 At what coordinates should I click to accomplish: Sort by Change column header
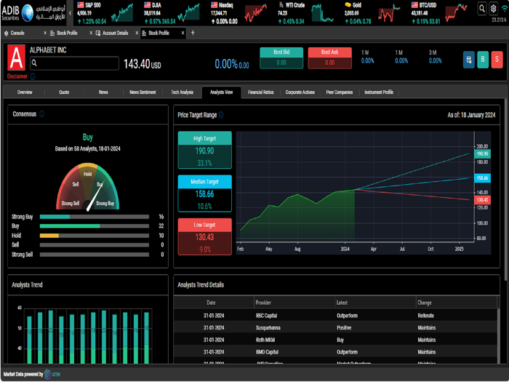(x=457, y=303)
